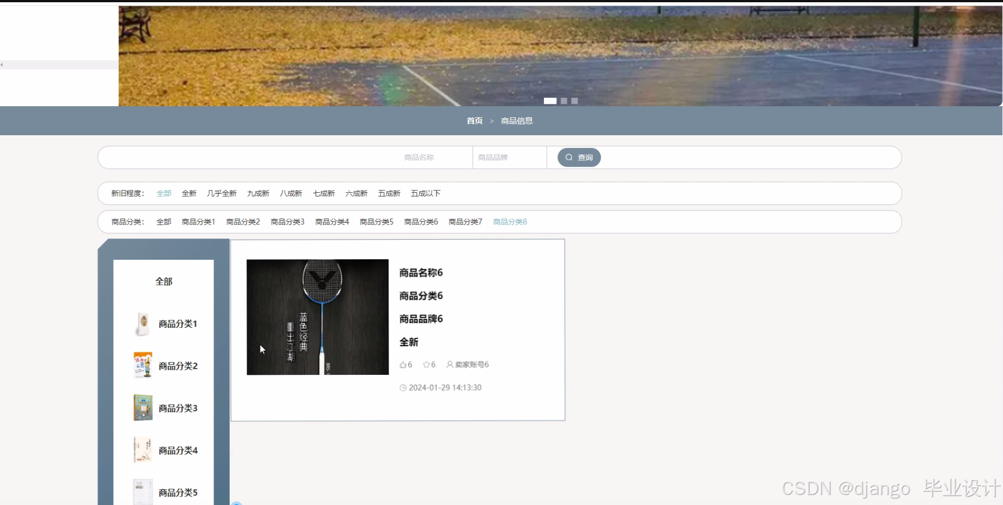
Task: Click the sidebar 商品分类3 thumbnail image
Action: [x=143, y=408]
